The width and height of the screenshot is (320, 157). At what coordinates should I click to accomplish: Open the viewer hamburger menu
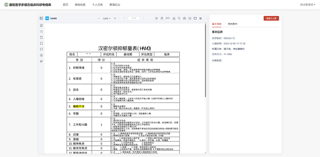pos(200,18)
